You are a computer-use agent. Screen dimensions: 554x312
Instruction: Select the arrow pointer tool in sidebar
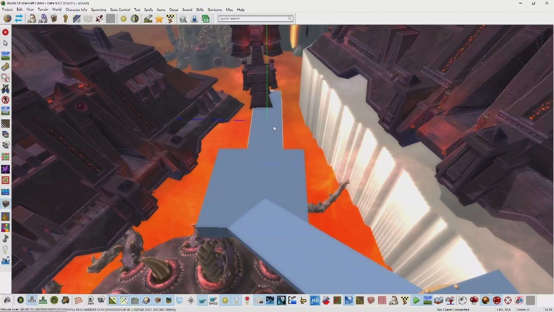5,43
